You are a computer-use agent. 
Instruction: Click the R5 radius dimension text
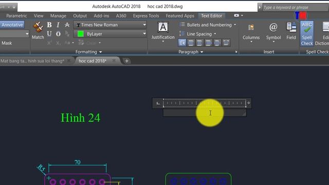pos(41,168)
